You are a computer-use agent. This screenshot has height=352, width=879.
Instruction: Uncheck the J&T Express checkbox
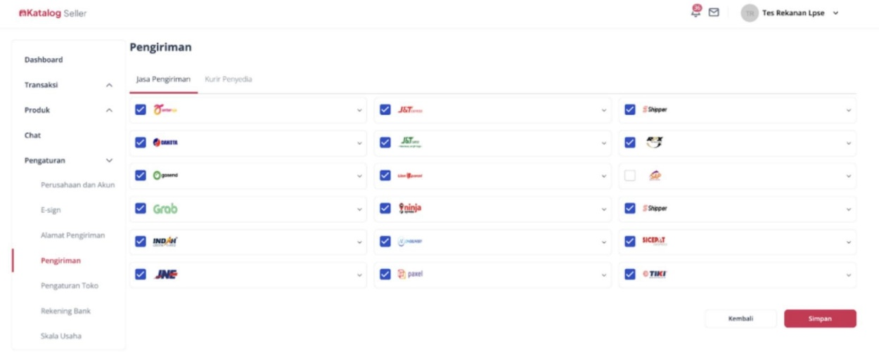pos(385,110)
